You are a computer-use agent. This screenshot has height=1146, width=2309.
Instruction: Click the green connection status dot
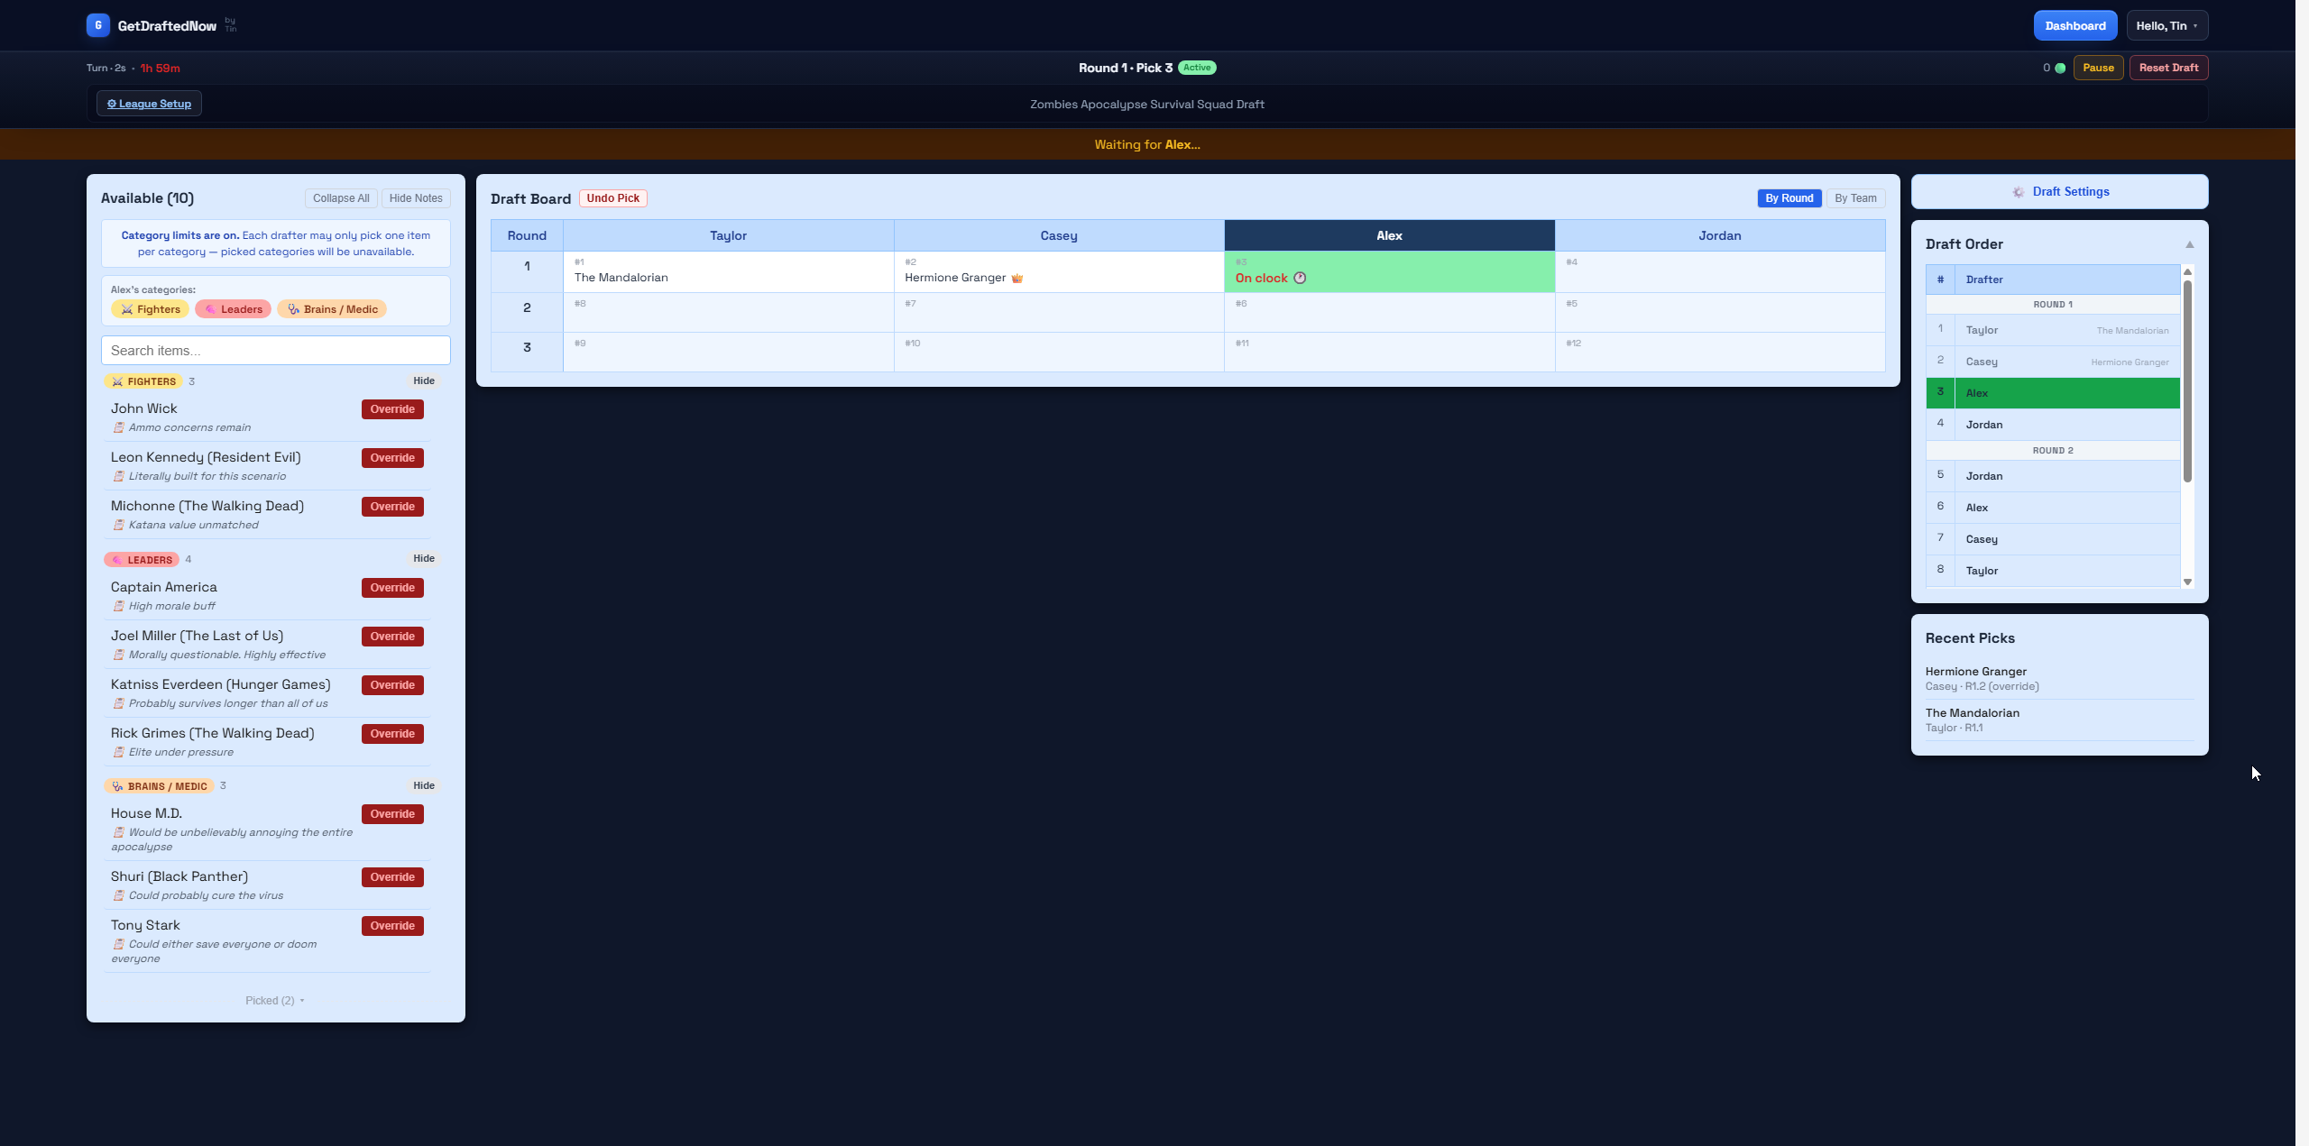(2060, 68)
